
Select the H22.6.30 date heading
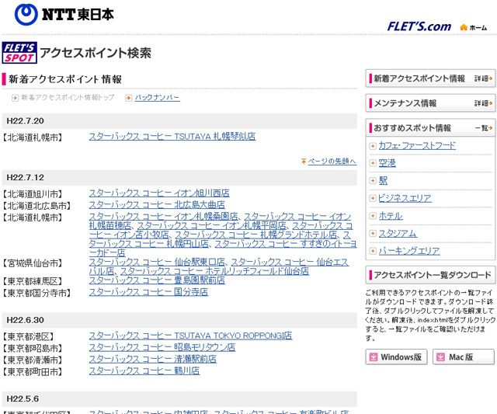tap(26, 320)
